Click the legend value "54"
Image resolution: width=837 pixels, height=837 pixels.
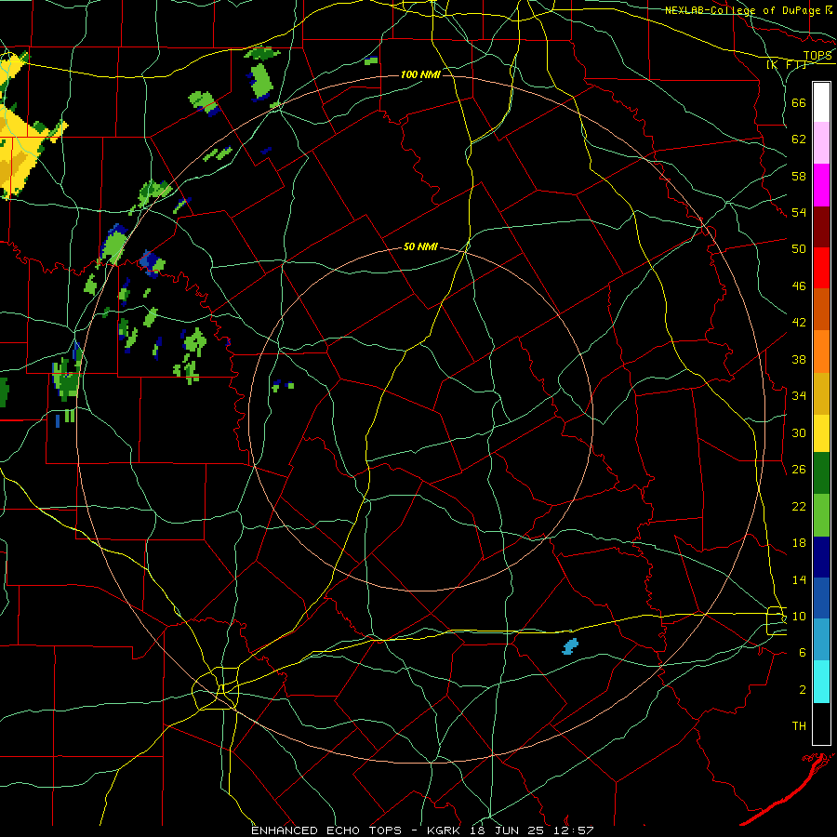(799, 212)
